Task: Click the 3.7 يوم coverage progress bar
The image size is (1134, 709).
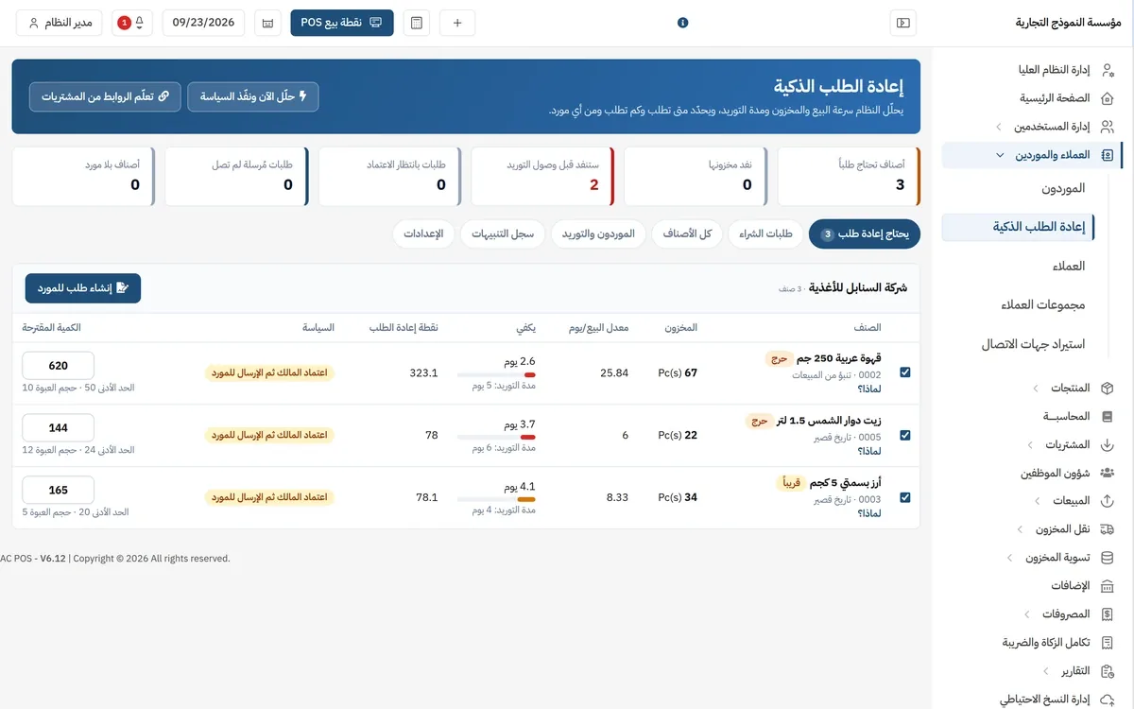Action: pos(496,438)
